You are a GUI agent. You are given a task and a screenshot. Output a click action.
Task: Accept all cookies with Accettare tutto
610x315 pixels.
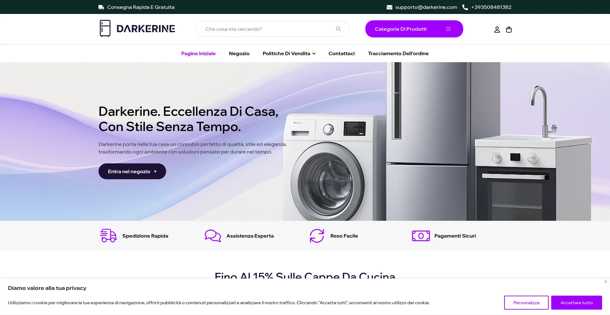[x=576, y=303]
